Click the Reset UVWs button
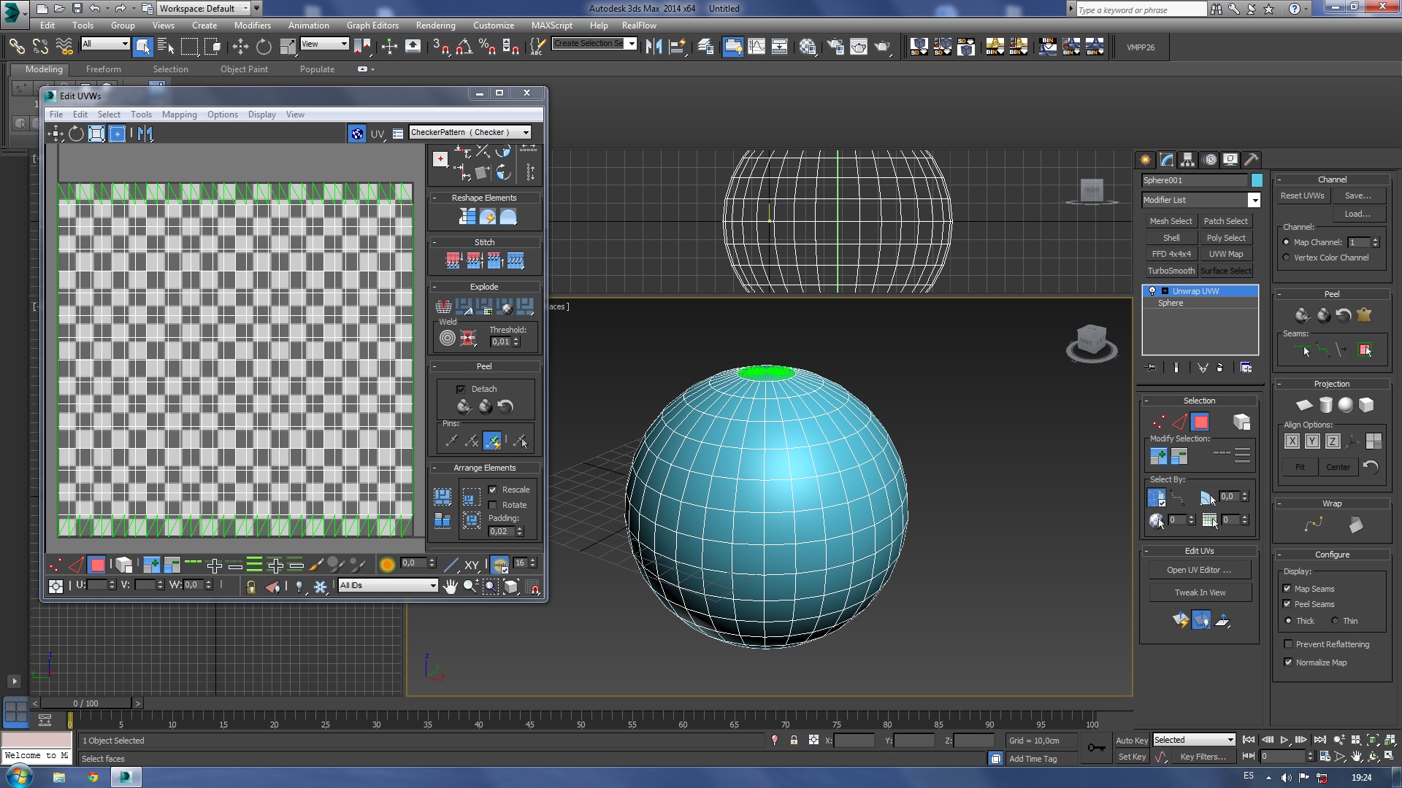The width and height of the screenshot is (1402, 788). point(1302,196)
